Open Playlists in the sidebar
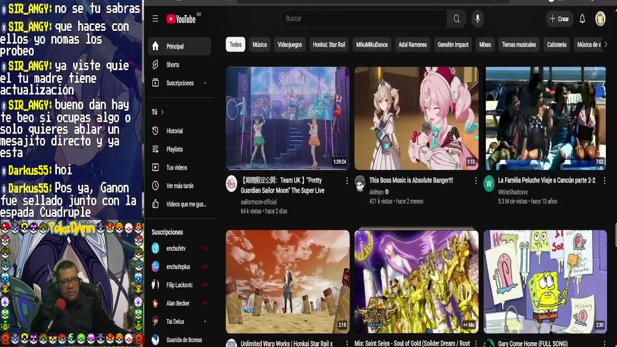This screenshot has width=617, height=347. 179,149
